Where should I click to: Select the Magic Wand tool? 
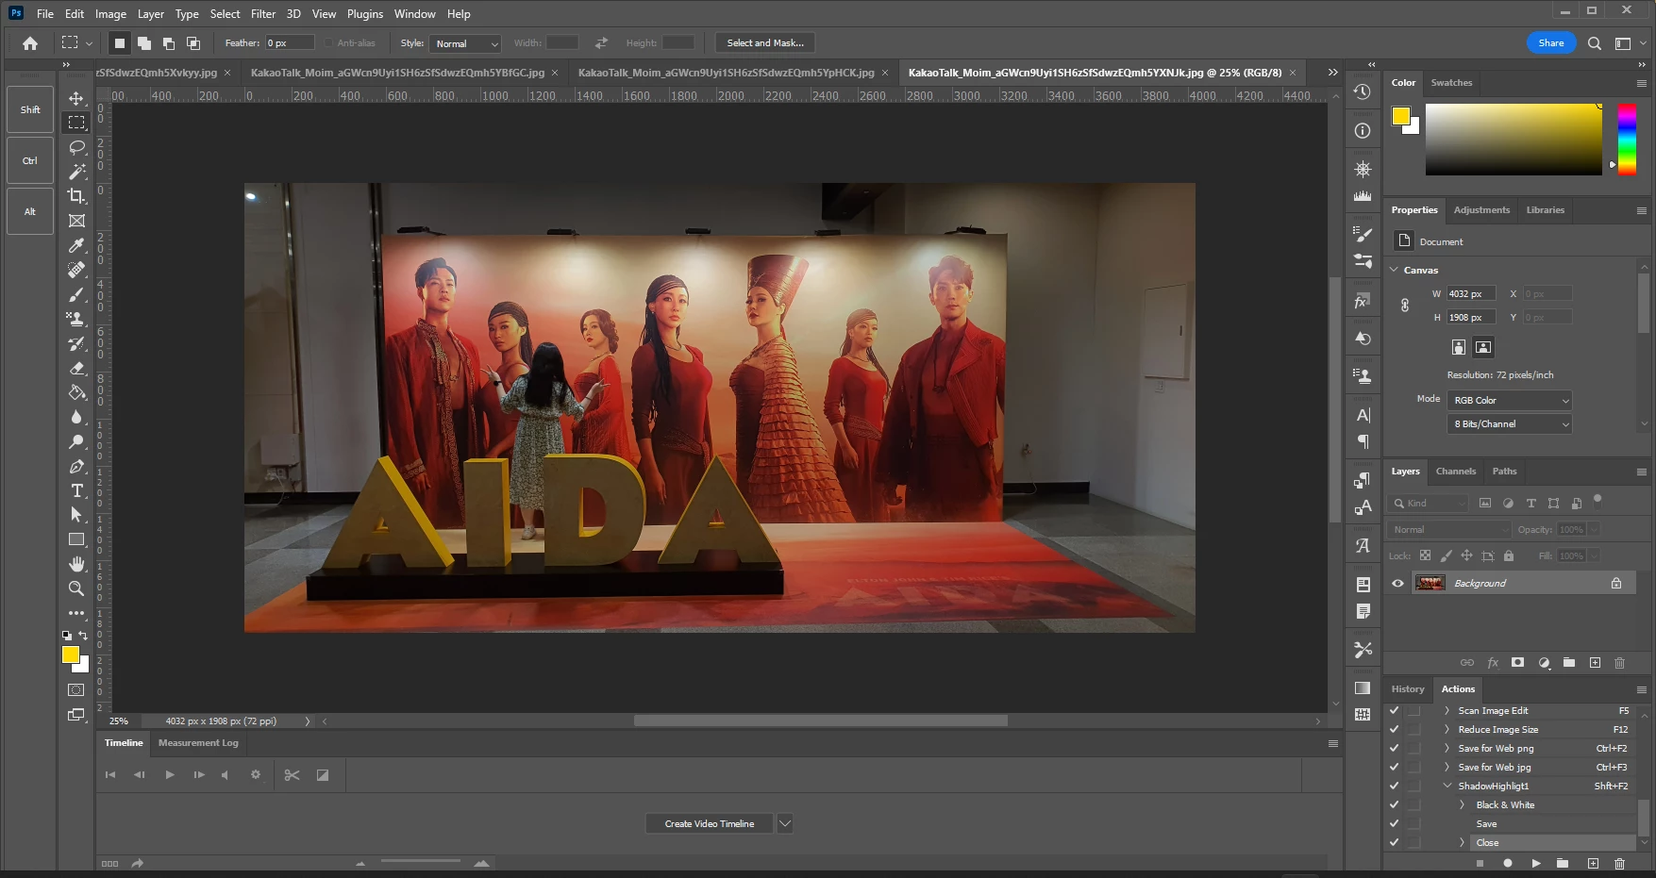click(x=77, y=172)
